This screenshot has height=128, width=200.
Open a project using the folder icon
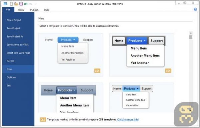coord(16,4)
